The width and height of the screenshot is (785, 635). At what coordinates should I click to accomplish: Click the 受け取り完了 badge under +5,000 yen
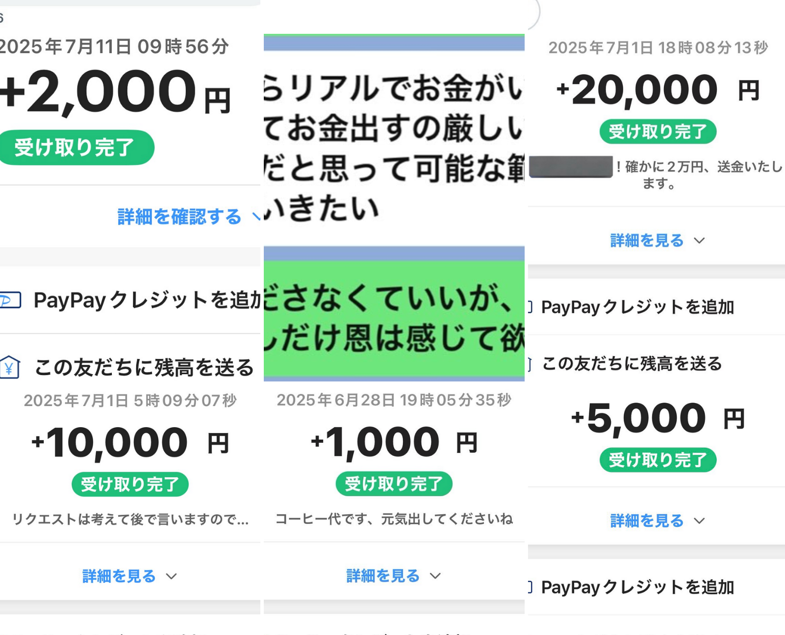click(x=658, y=460)
